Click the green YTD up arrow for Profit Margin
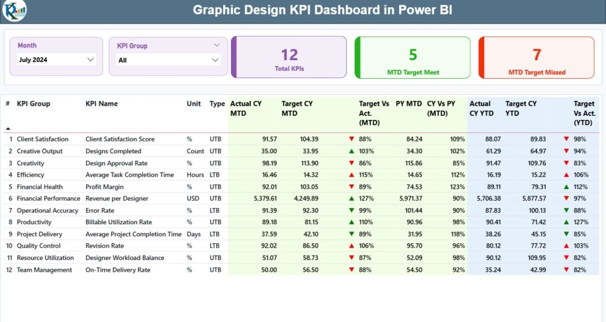Image resolution: width=606 pixels, height=322 pixels. tap(566, 187)
